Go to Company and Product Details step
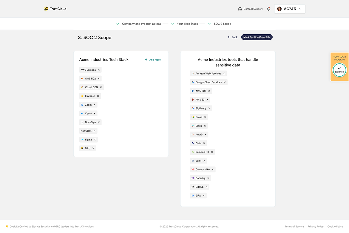The width and height of the screenshot is (349, 233). [139, 24]
